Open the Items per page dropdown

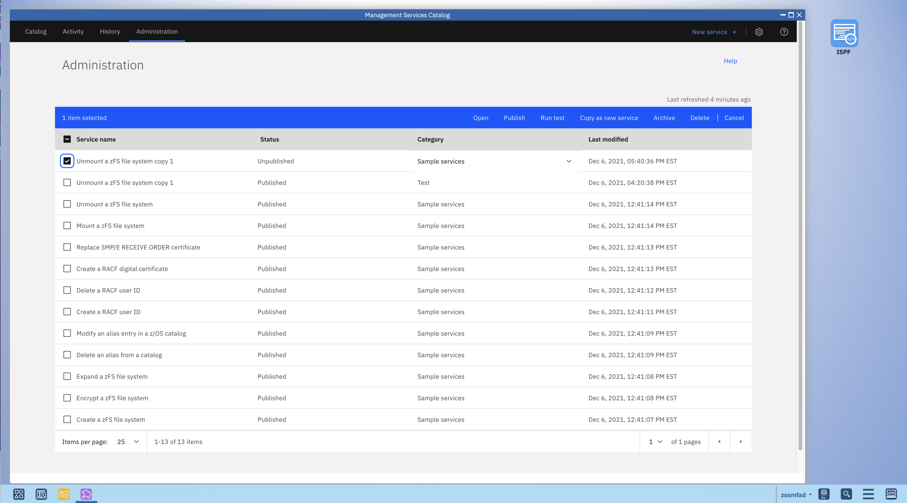point(128,442)
